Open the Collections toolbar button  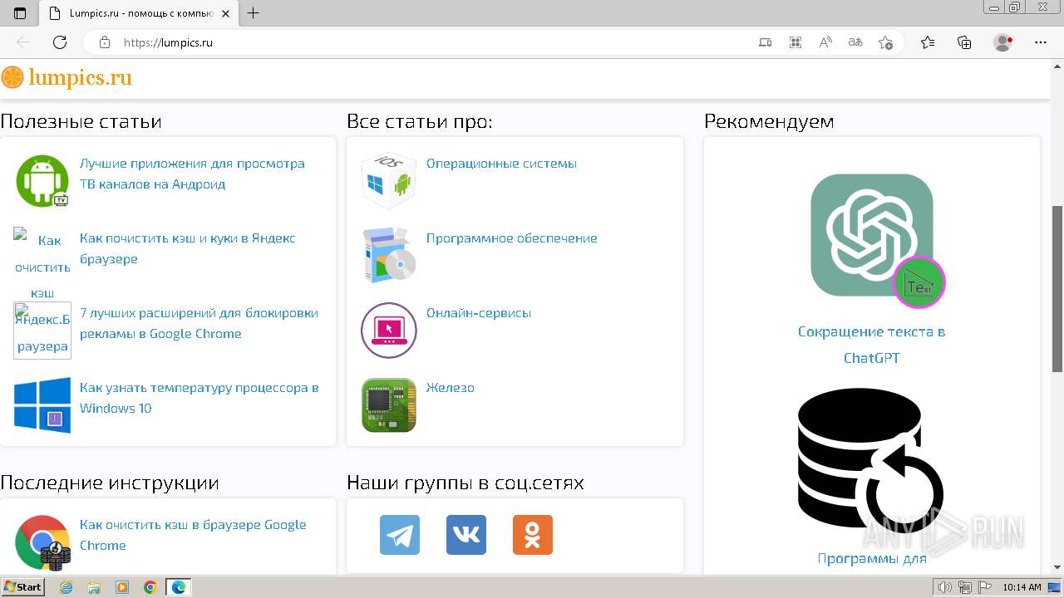(965, 42)
